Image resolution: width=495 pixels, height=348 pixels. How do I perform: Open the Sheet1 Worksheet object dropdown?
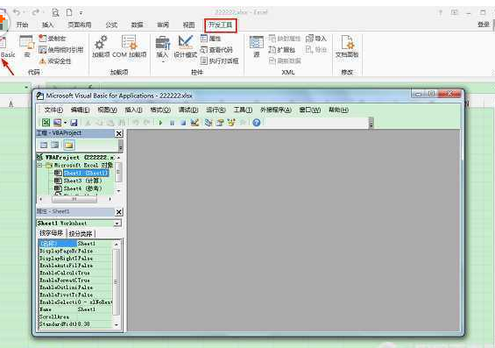pyautogui.click(x=117, y=224)
